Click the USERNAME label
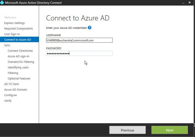The image size is (195, 137). pos(53,35)
